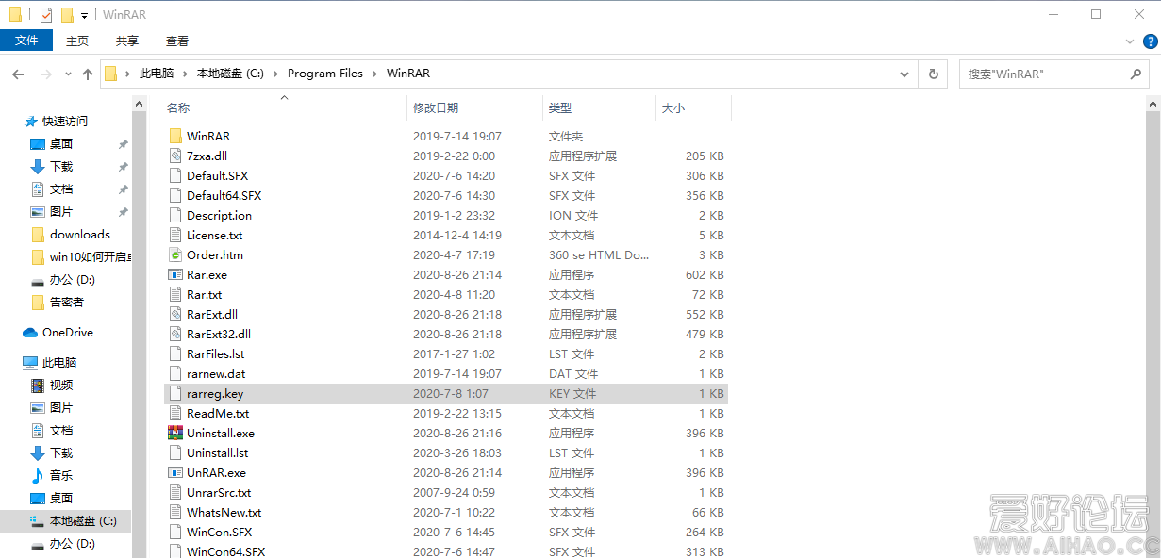Select the License.txt file name

[x=214, y=236]
